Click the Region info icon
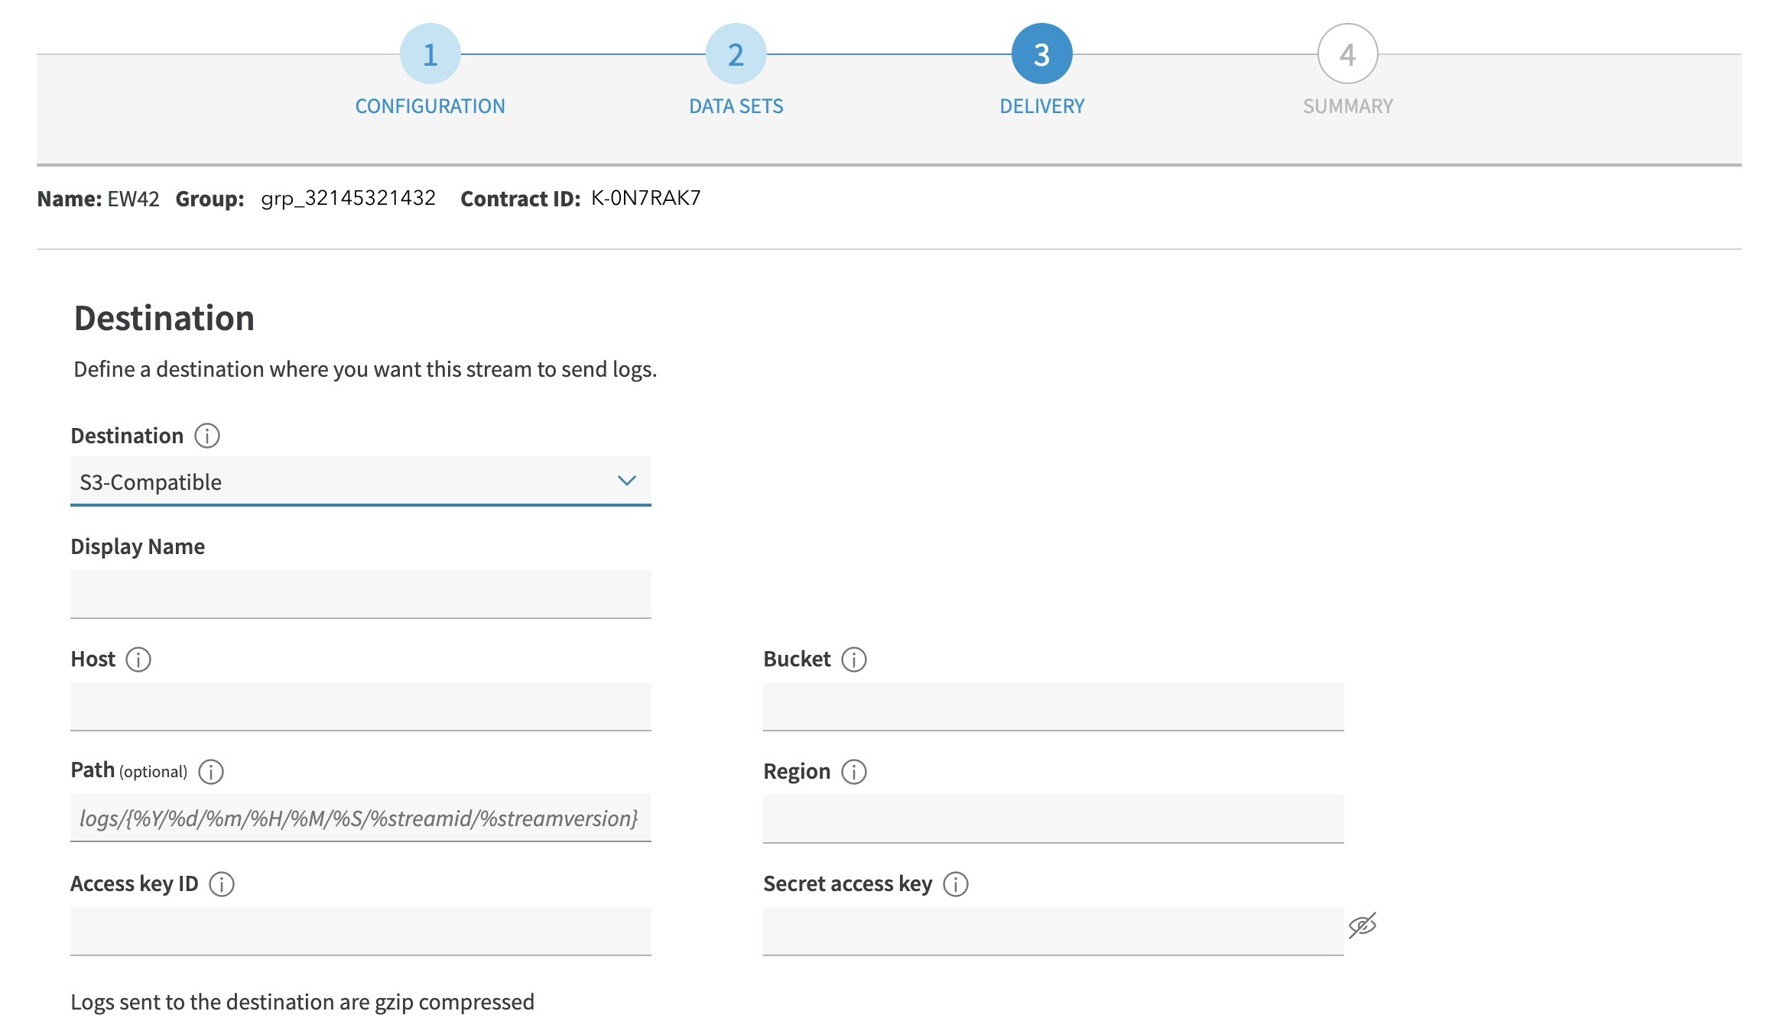This screenshot has height=1021, width=1777. coord(855,772)
